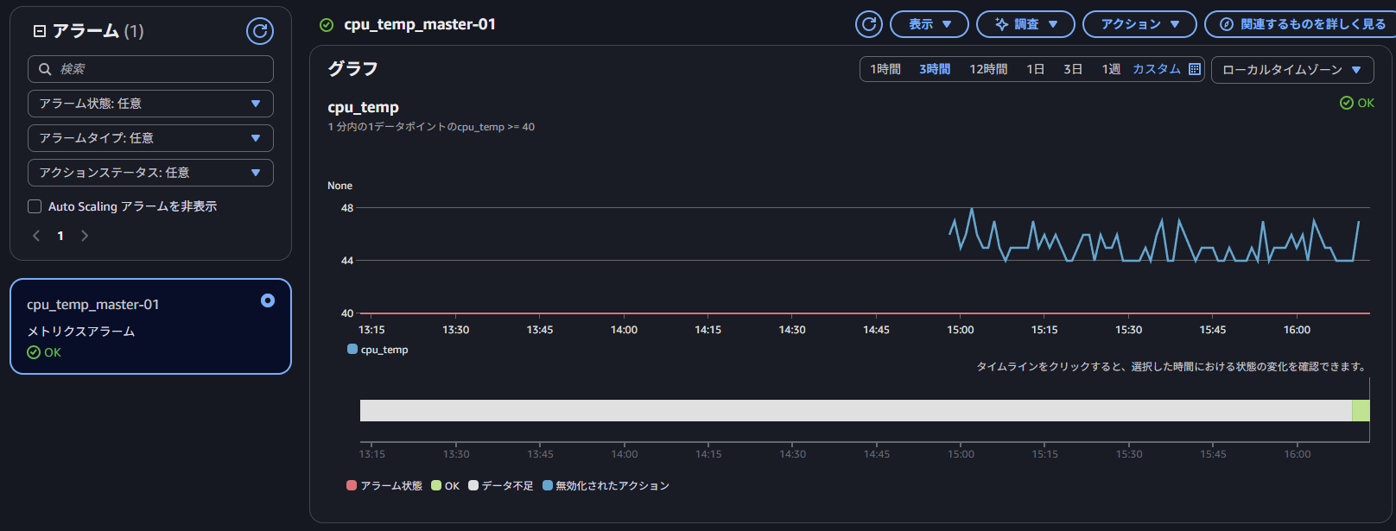The height and width of the screenshot is (531, 1396).
Task: Collapse the アラーム panel minus-box icon
Action: [39, 31]
